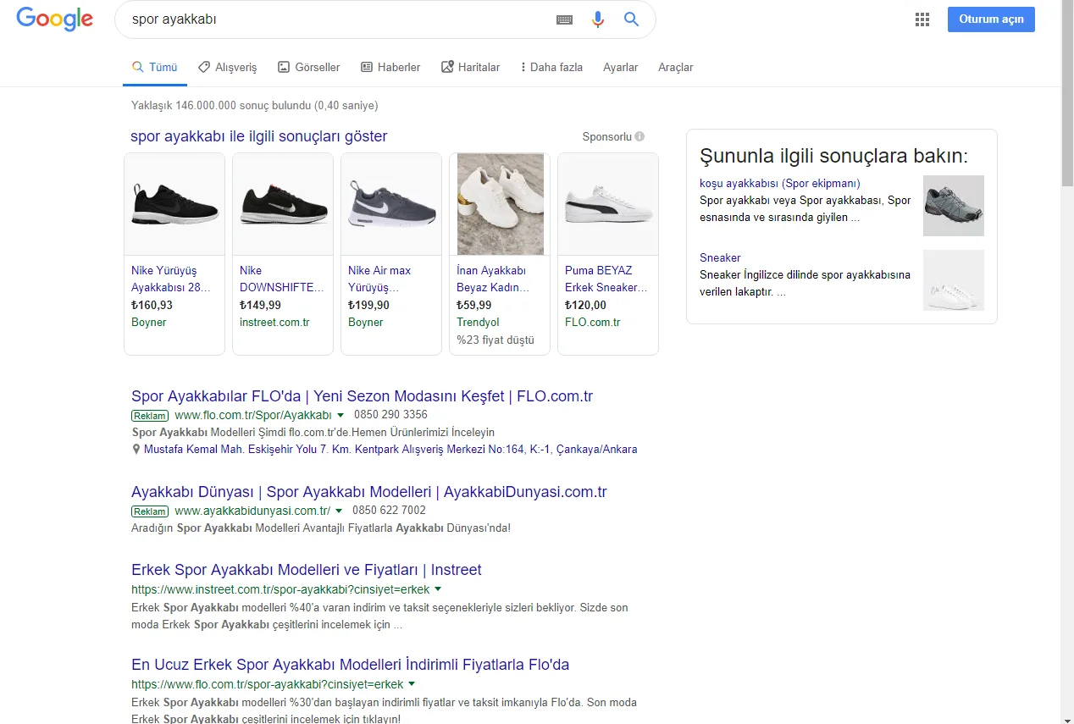Click the FLO.com.tr seller under Puma

[x=593, y=323]
